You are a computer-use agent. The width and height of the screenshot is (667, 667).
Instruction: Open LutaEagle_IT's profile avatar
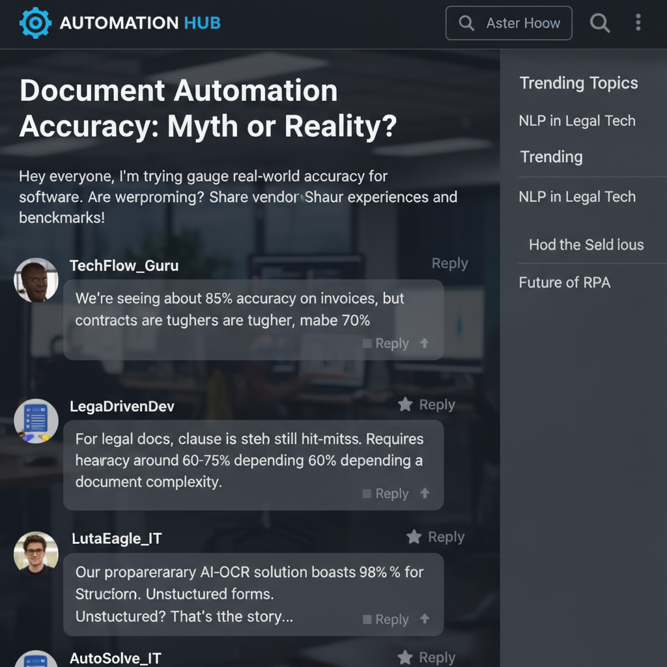click(x=36, y=553)
